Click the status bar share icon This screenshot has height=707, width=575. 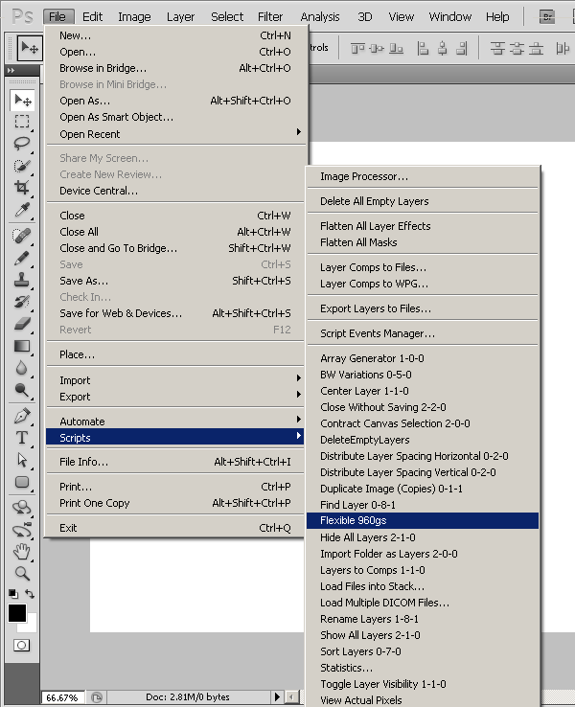point(97,697)
